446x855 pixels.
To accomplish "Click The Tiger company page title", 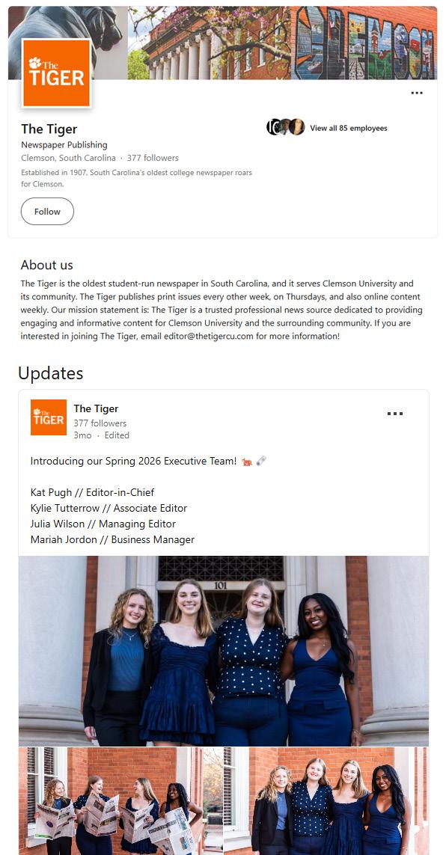I will coord(49,129).
